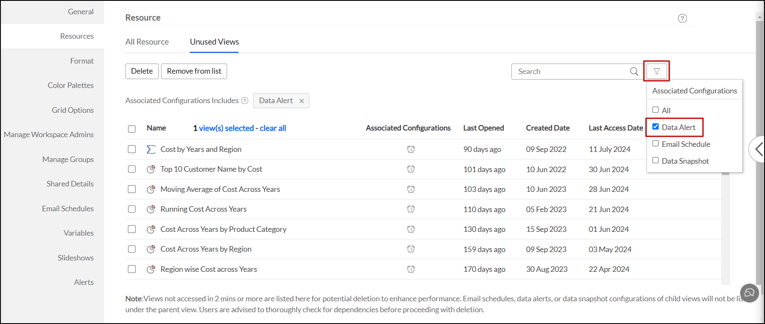This screenshot has height=324, width=765.
Task: Click info icon beside Associated Configurations Includes
Action: pyautogui.click(x=245, y=101)
